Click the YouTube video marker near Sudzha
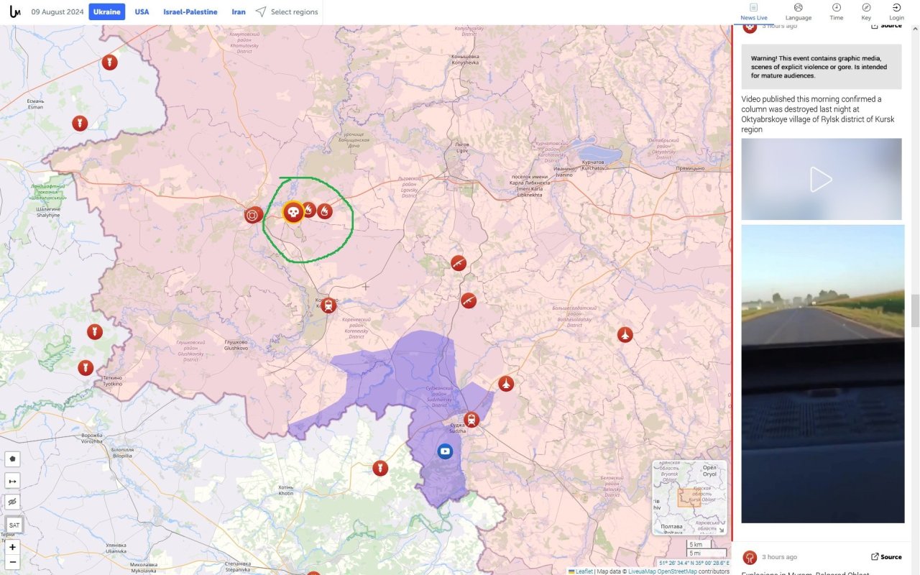Screen dimensions: 920x575 point(445,451)
